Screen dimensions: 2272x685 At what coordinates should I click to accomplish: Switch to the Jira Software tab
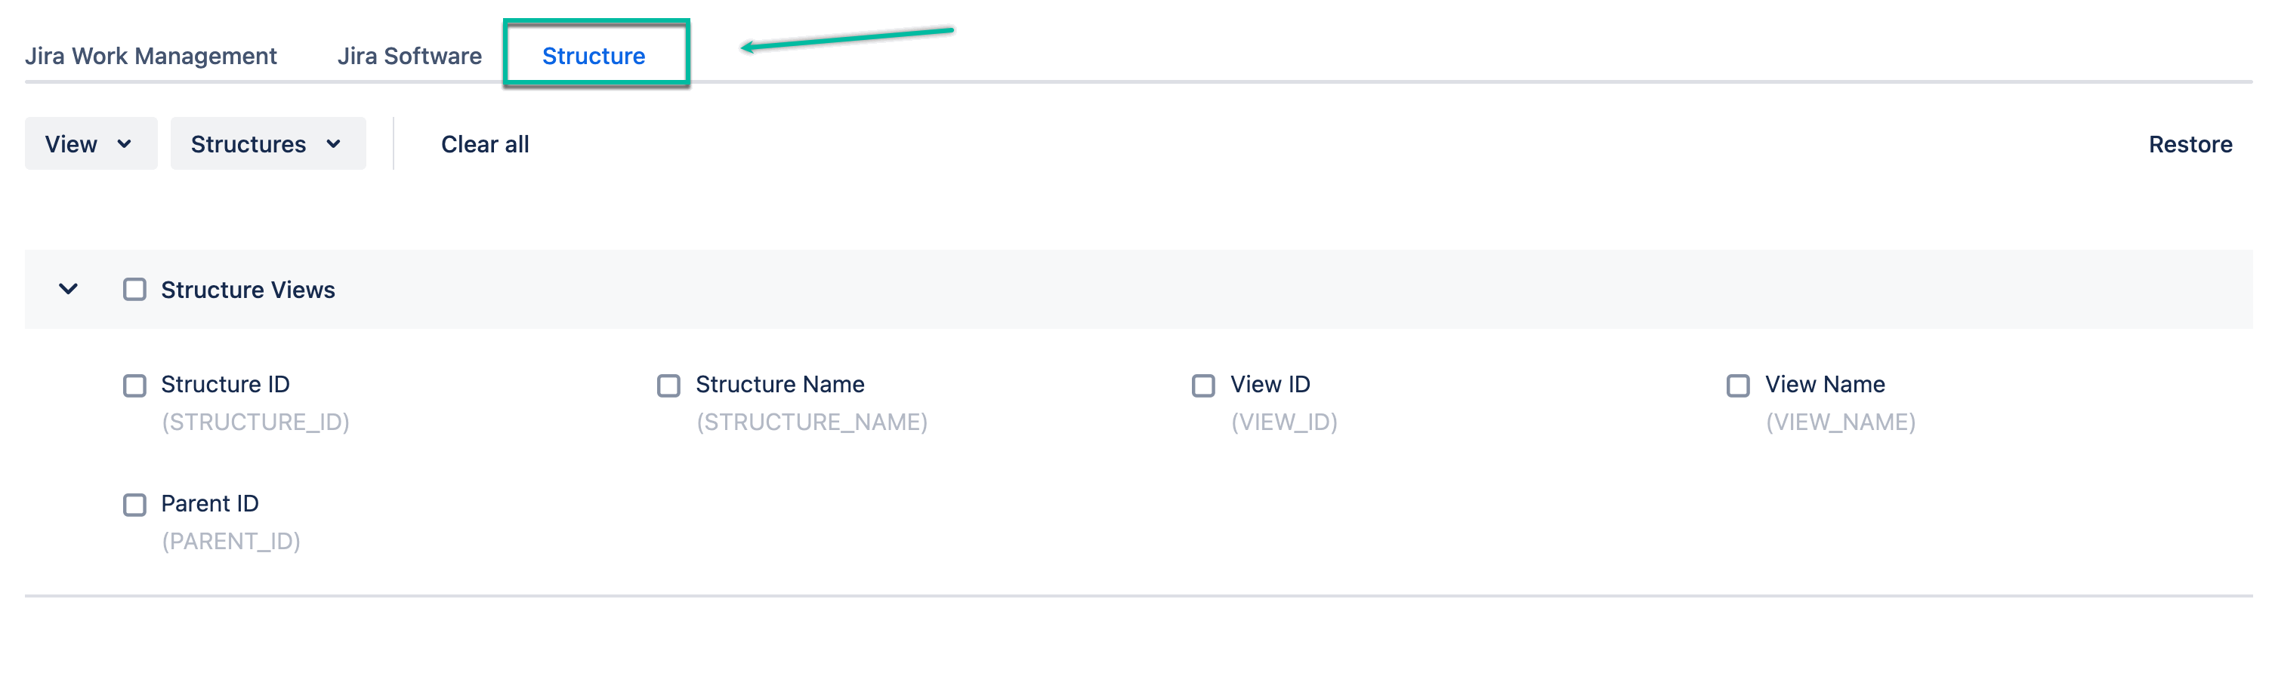point(410,56)
